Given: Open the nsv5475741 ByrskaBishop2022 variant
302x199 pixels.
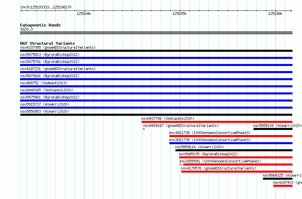Looking at the screenshot, I should point(50,62).
